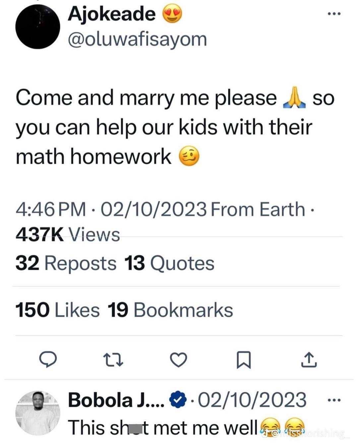358x447 pixels.
Task: Click Bobola J.'s display name
Action: [x=116, y=400]
